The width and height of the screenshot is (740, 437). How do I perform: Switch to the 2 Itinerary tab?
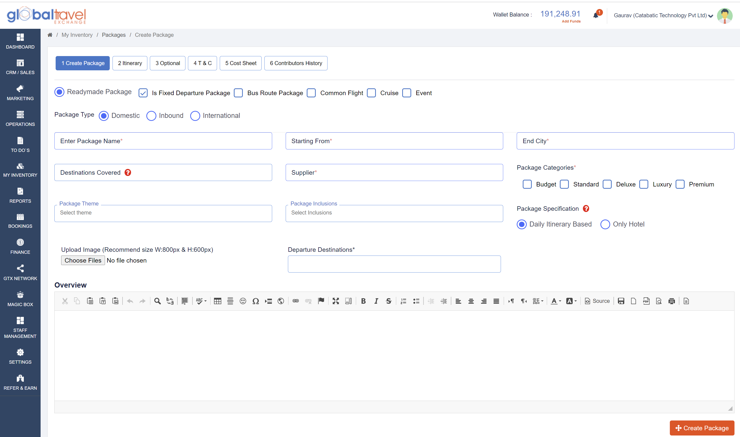click(130, 63)
